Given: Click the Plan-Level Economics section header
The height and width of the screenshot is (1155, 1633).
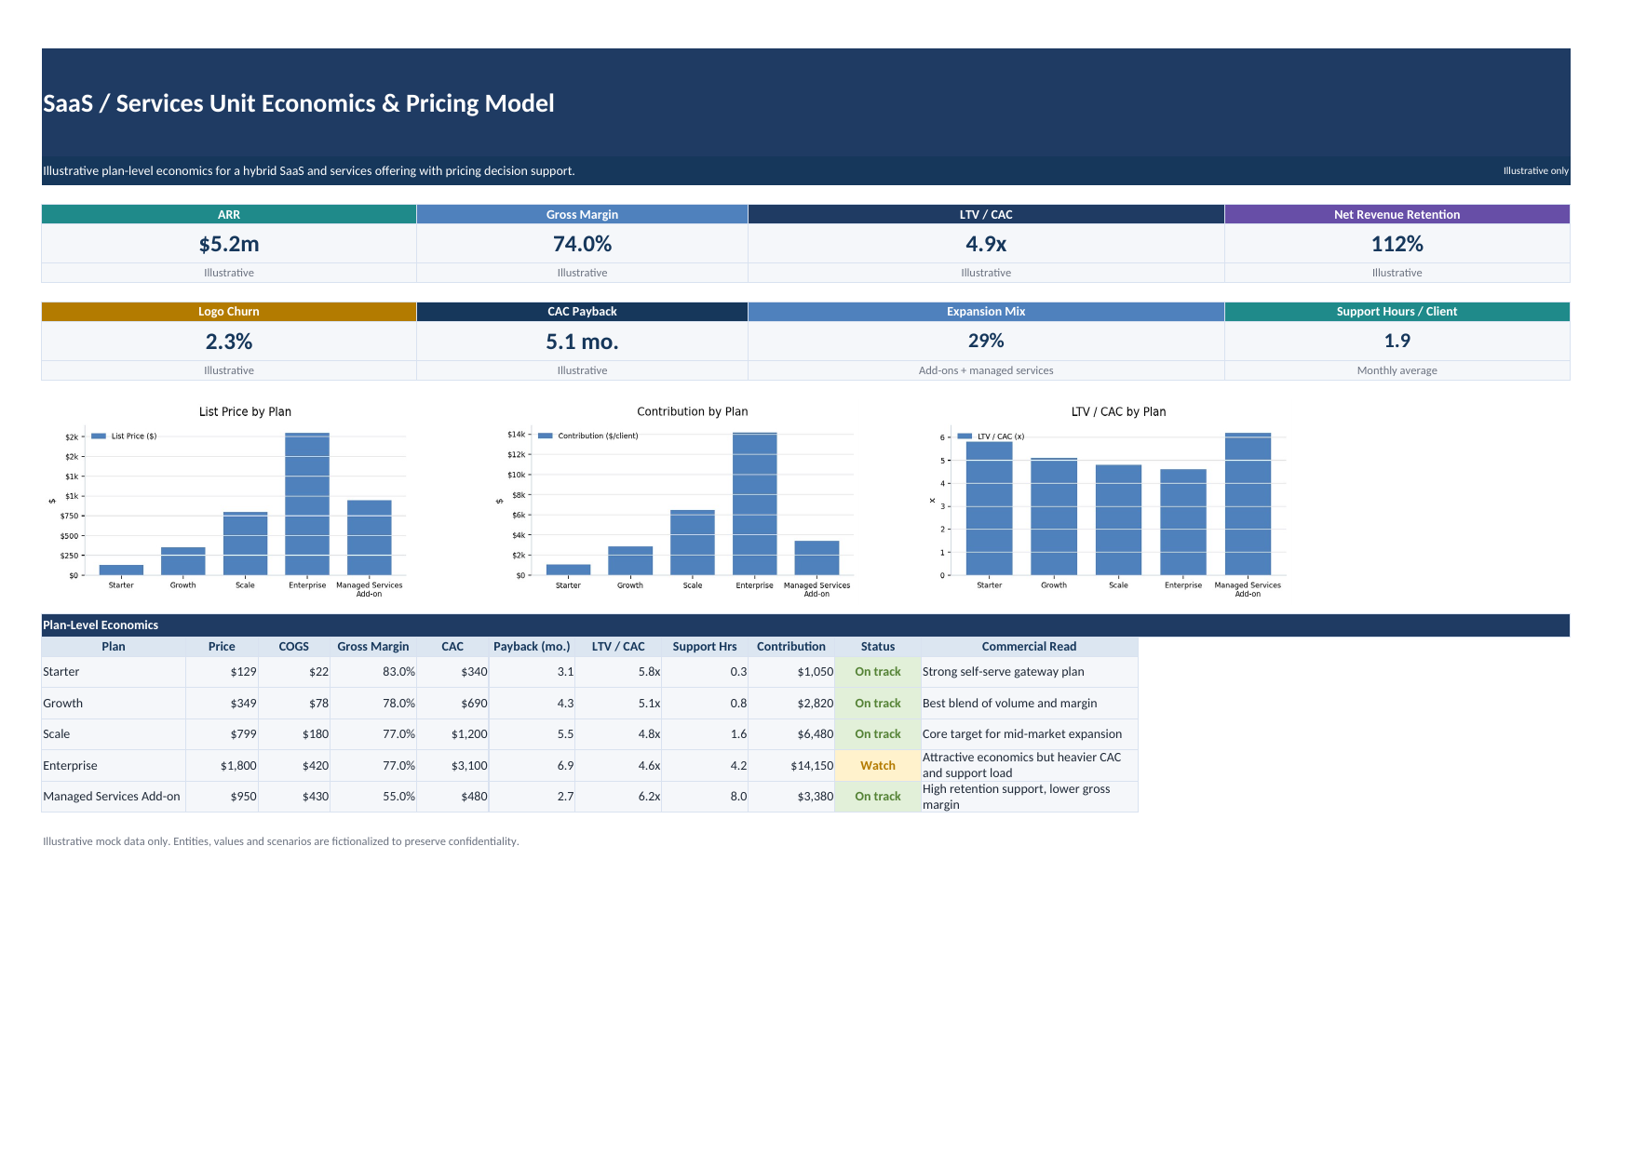Looking at the screenshot, I should [x=805, y=625].
